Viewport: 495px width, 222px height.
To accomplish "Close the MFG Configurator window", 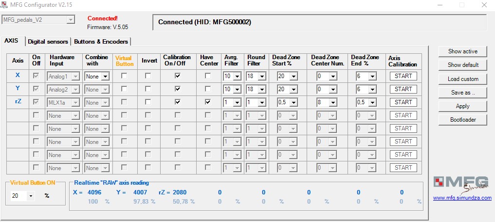I will [484, 5].
